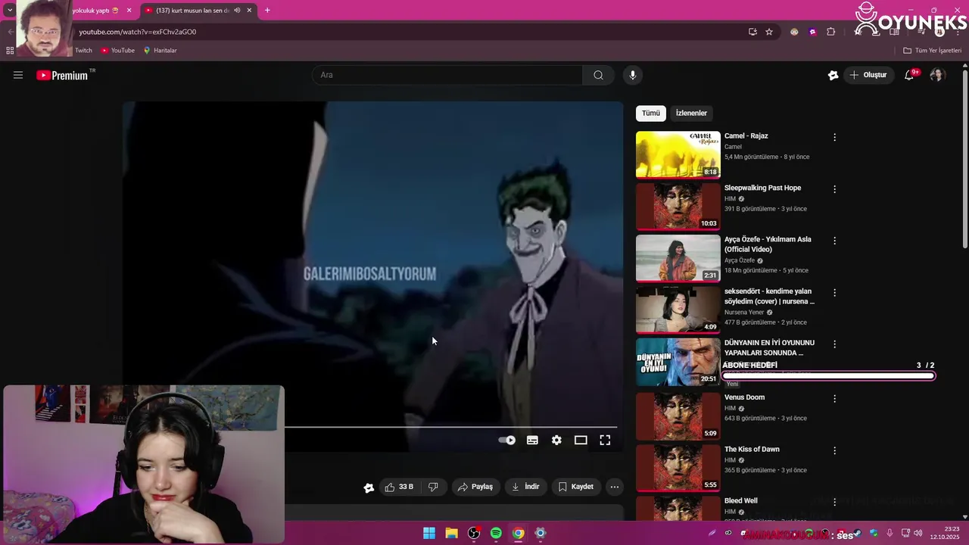Screen dimensions: 969x545
Task: Open a new browser tab
Action: click(x=267, y=11)
